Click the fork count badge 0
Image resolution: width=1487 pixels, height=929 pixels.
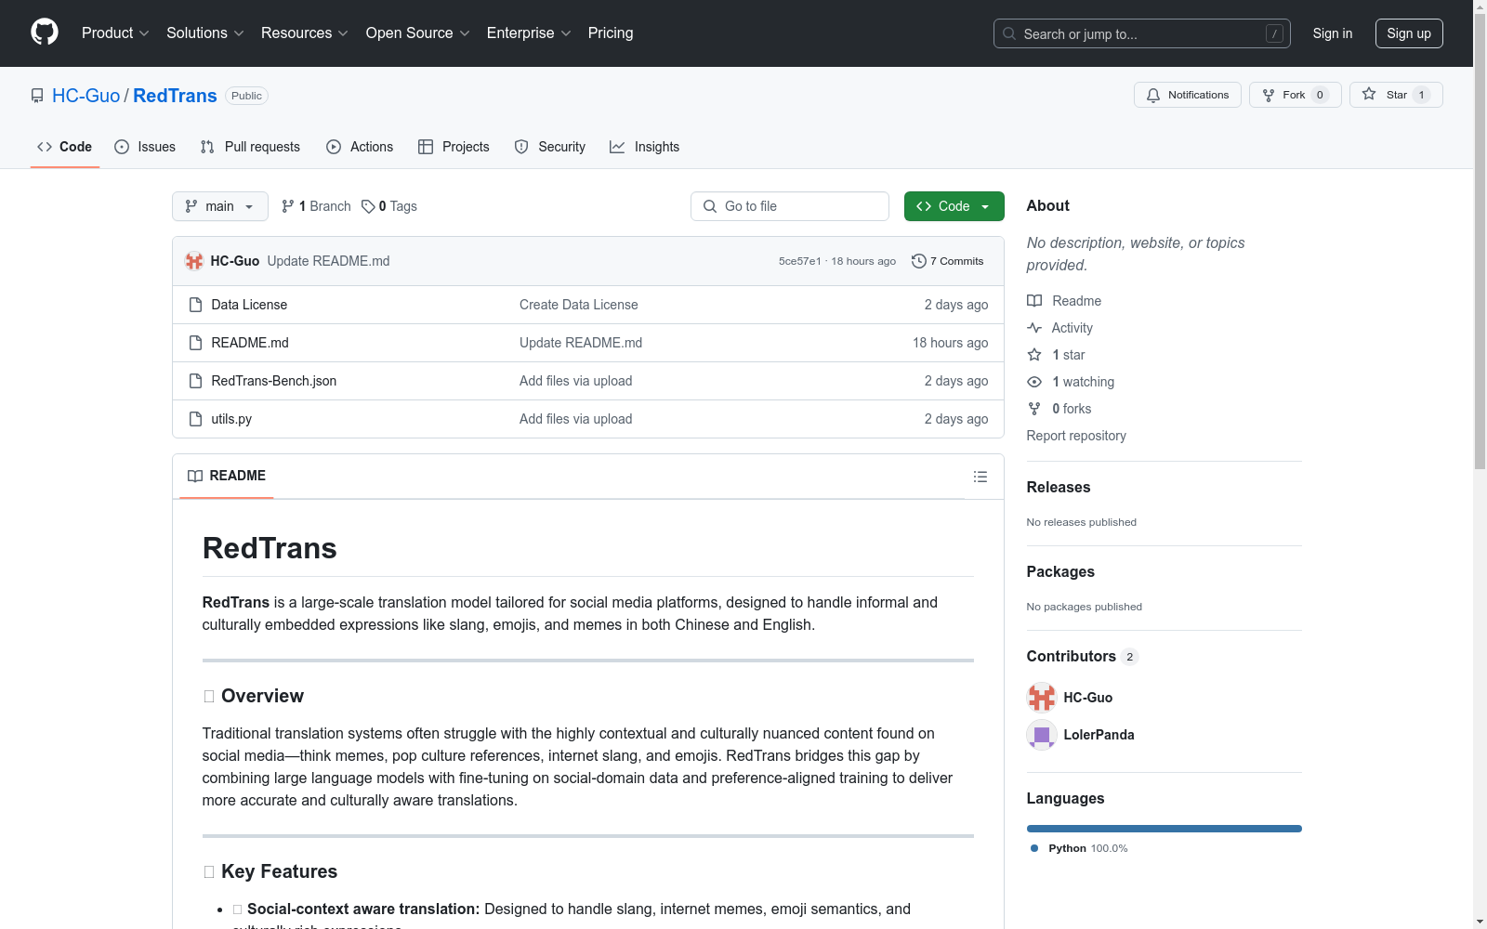pyautogui.click(x=1320, y=95)
